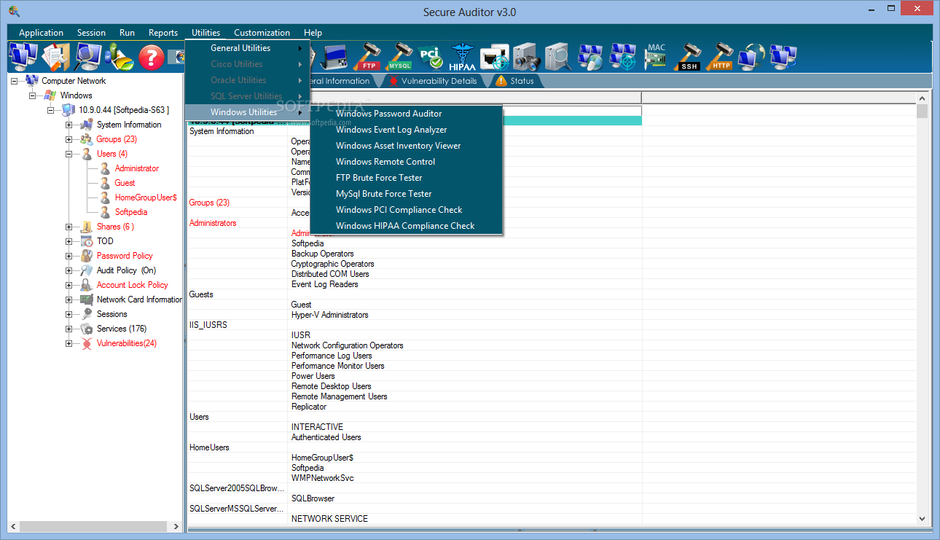Click the multi-monitor network toolbar icon

[x=23, y=57]
